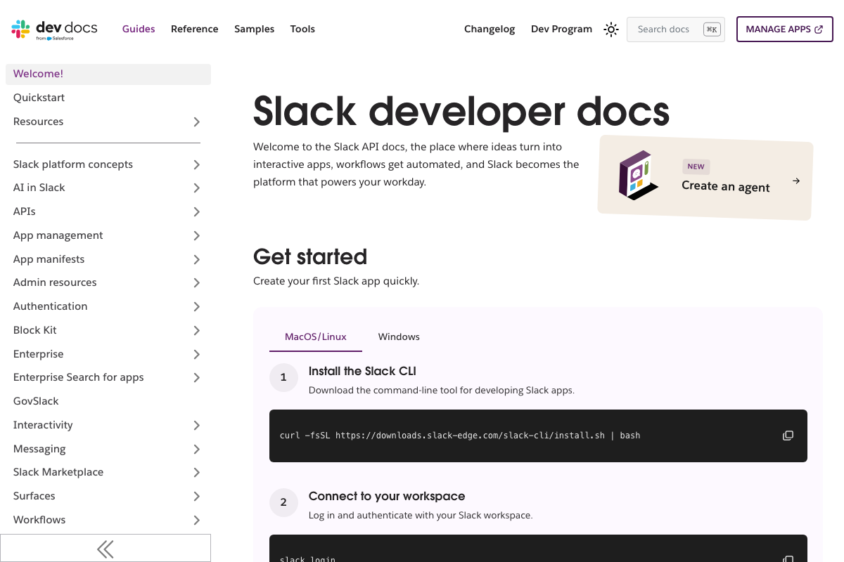Go to the Changelog page

tap(490, 29)
